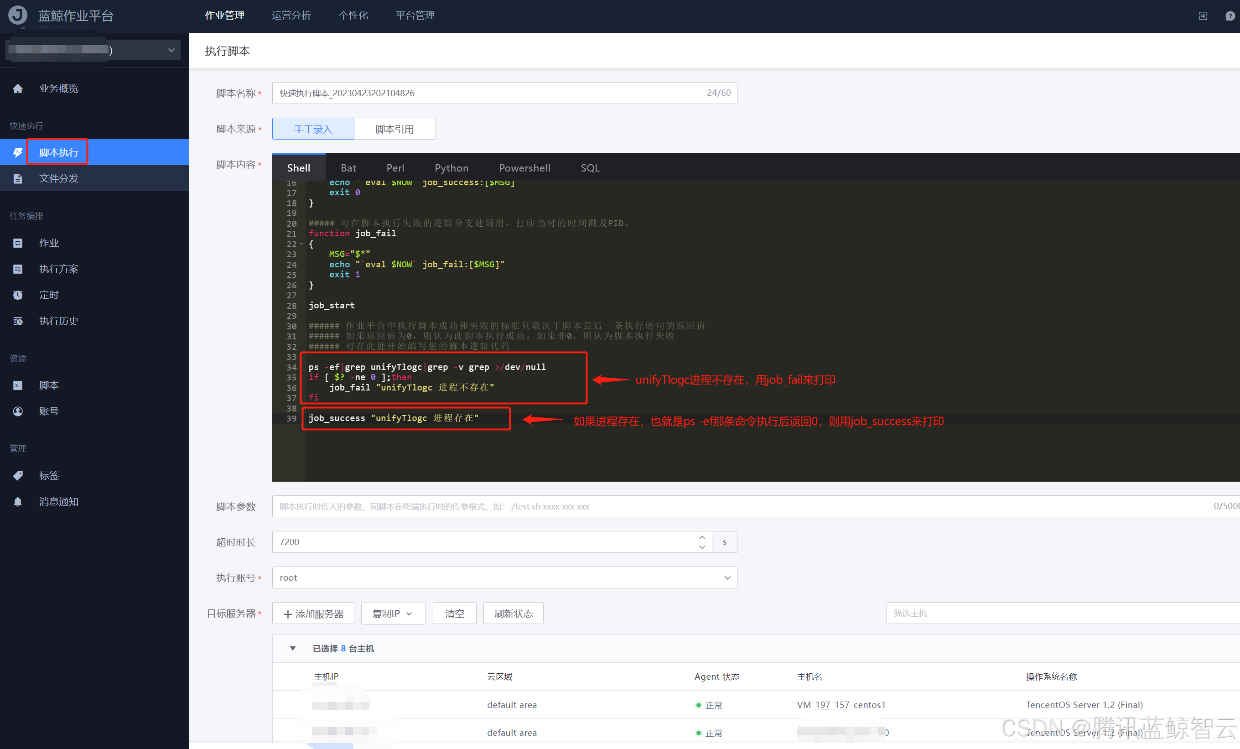Open 作业 via its sidebar icon
Viewport: 1240px width, 749px height.
click(x=18, y=243)
